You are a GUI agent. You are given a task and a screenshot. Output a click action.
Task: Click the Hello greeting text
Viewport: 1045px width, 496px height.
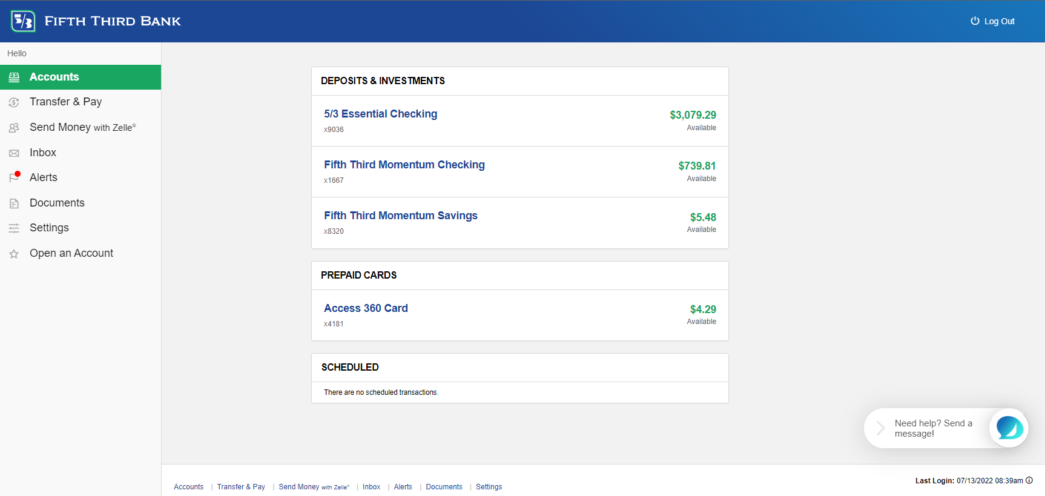tap(17, 53)
